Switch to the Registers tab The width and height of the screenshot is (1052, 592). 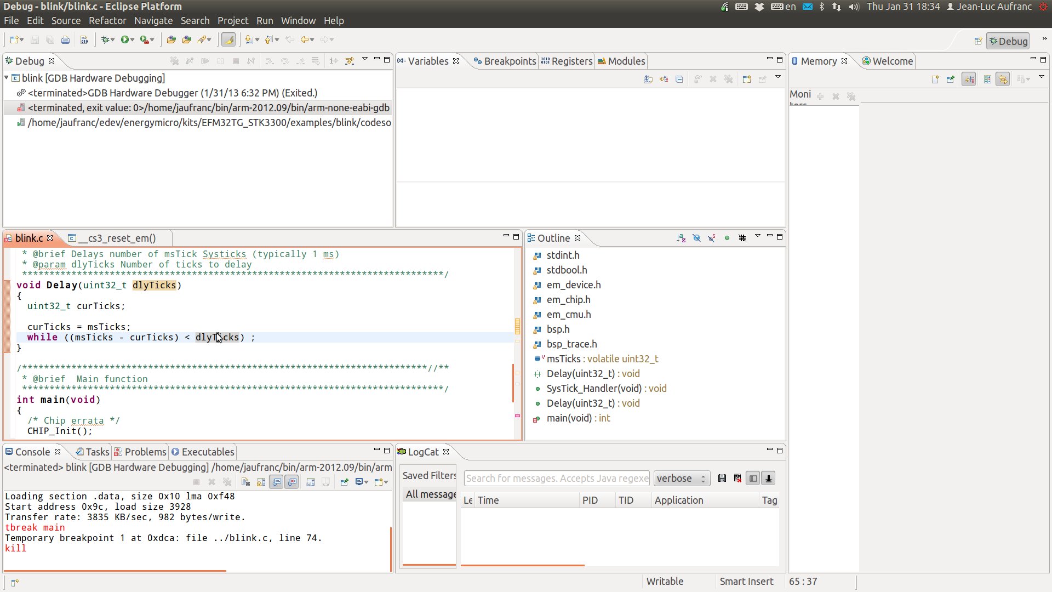pos(567,61)
